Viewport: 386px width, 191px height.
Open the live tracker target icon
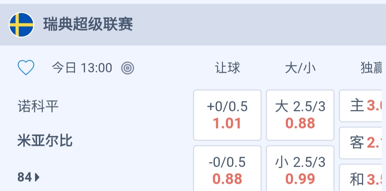point(128,68)
